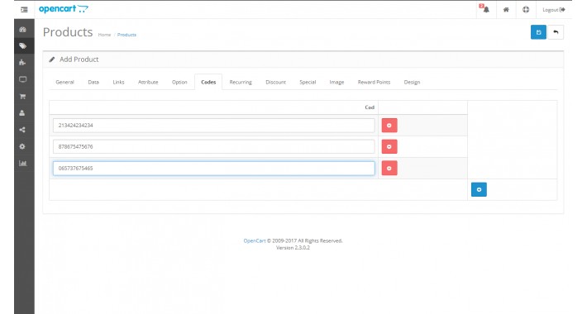The image size is (587, 314).
Task: Open the System gear icon in the sidebar
Action: click(23, 146)
